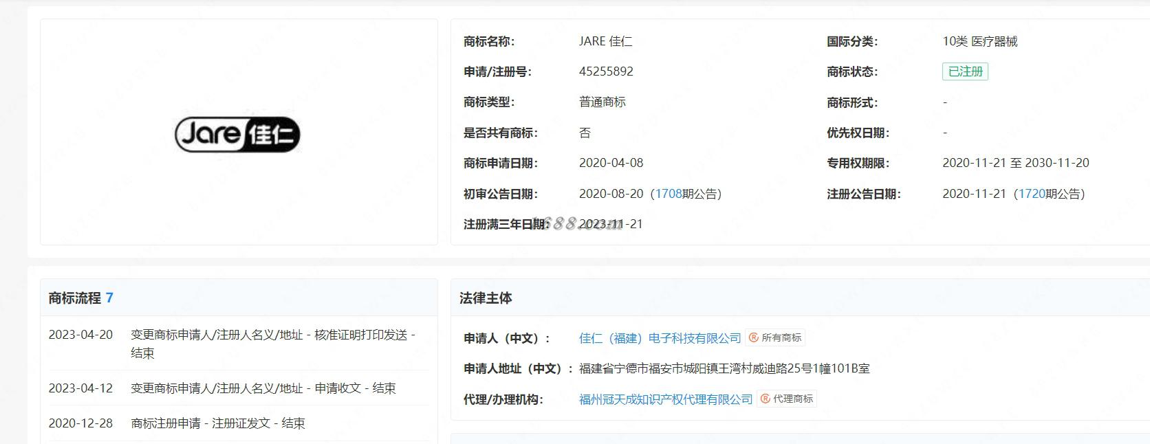1150x444 pixels.
Task: Click the 所有商标 badge next to applicant
Action: click(775, 338)
